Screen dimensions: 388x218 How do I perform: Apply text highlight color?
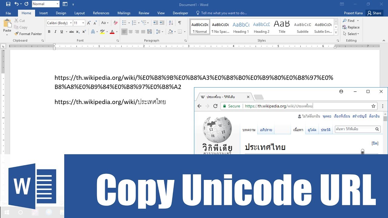pos(102,31)
